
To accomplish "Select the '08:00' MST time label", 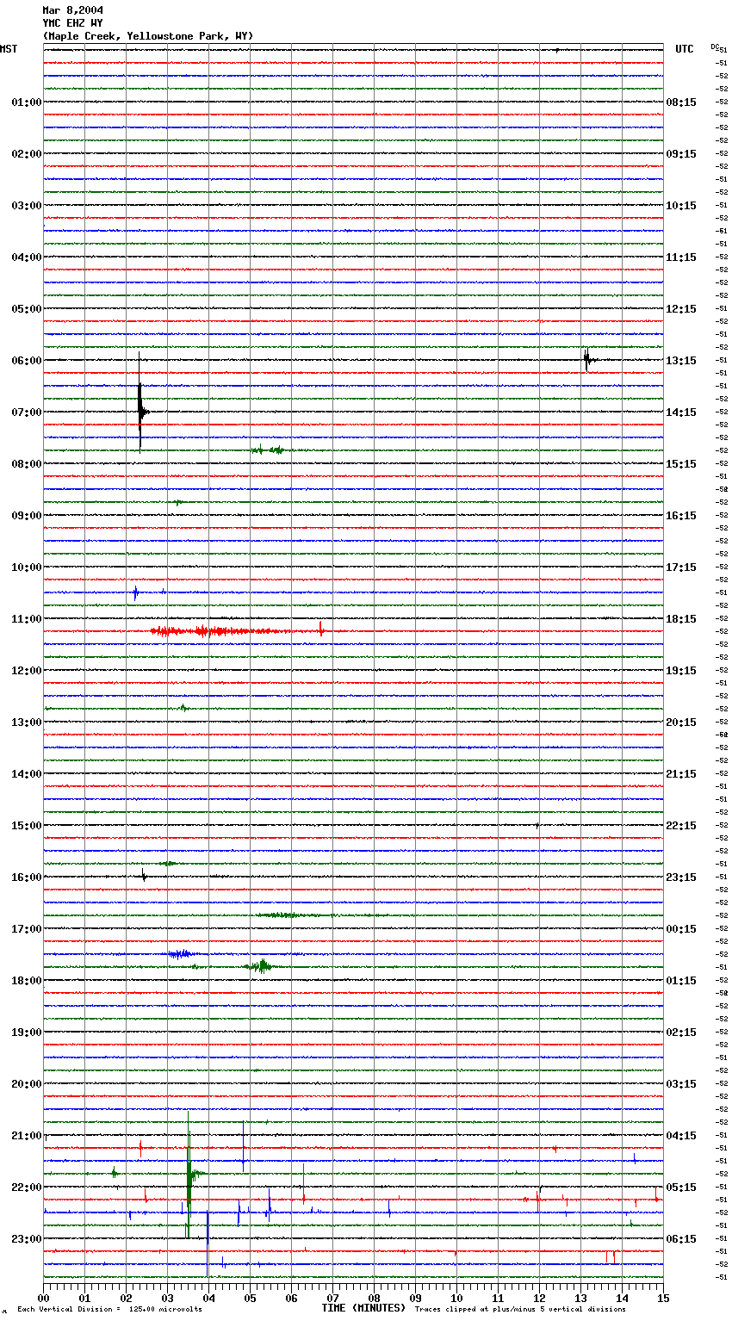I will click(x=27, y=464).
